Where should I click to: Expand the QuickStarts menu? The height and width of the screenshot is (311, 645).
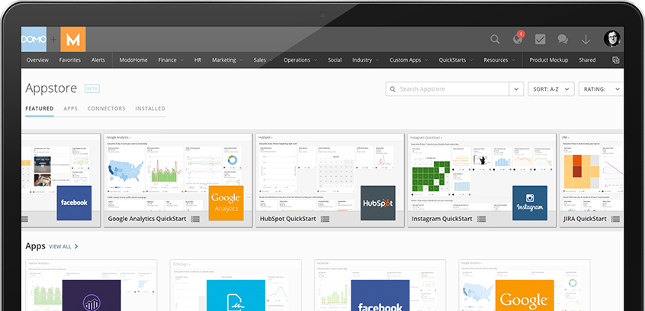click(x=456, y=60)
